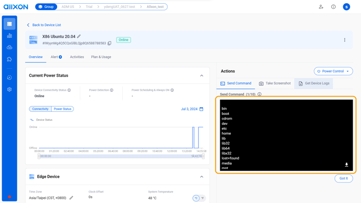Collapse the Current Power Status panel
The height and width of the screenshot is (203, 361).
tap(201, 76)
